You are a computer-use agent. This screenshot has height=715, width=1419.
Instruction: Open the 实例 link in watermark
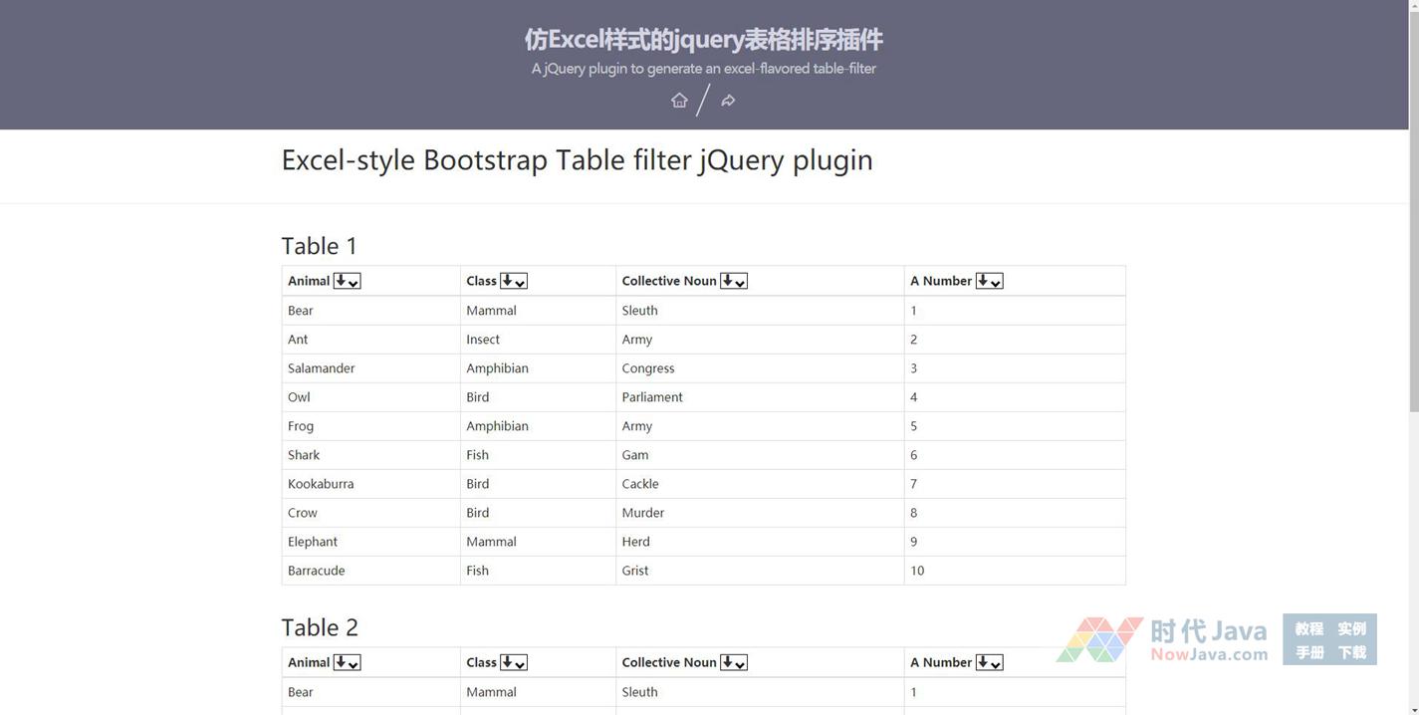[1351, 628]
